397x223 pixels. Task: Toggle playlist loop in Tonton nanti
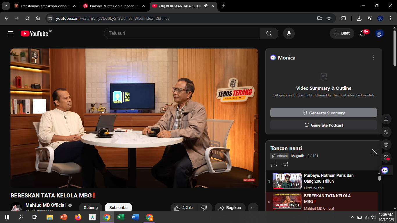pyautogui.click(x=274, y=165)
